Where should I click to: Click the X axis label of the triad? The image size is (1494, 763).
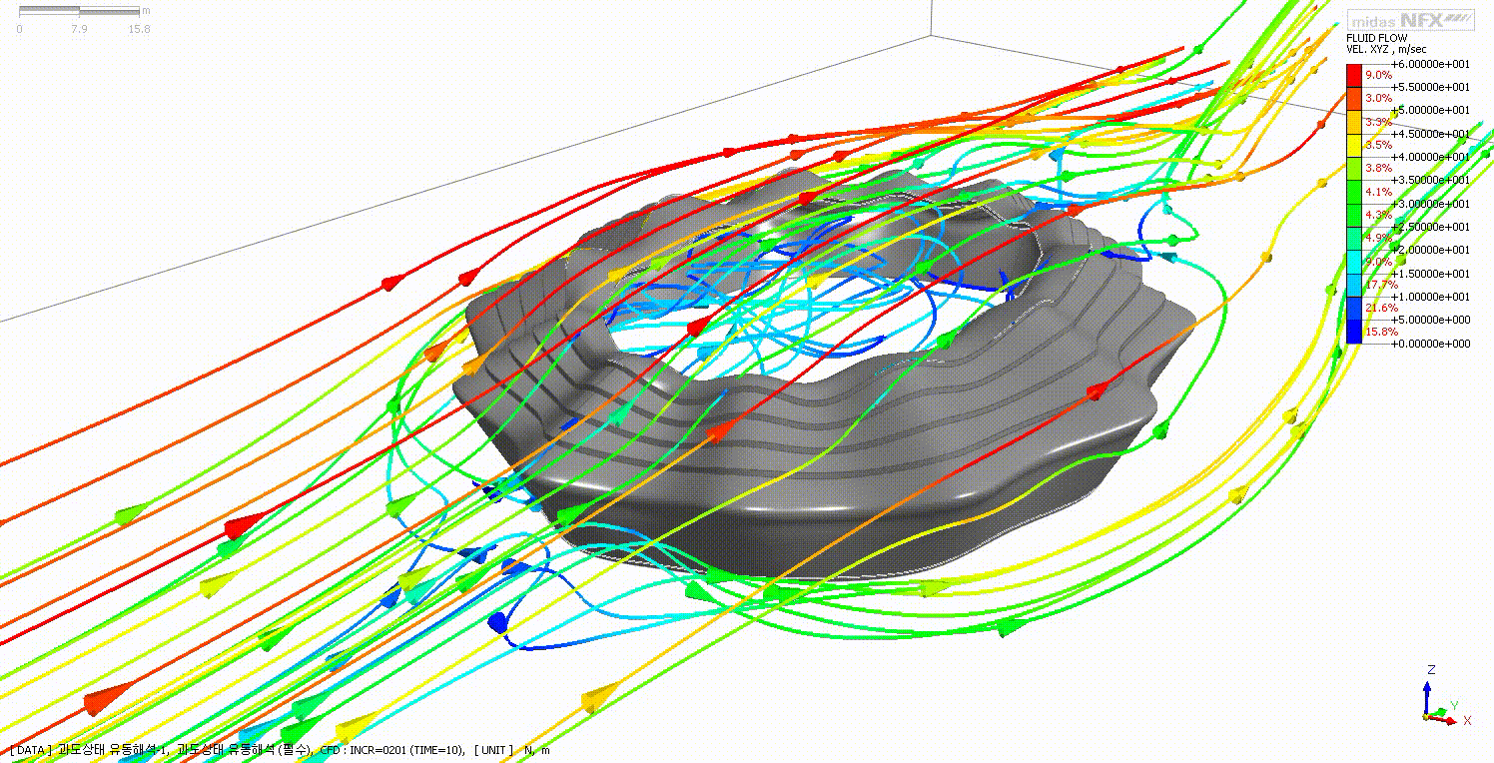coord(1466,720)
